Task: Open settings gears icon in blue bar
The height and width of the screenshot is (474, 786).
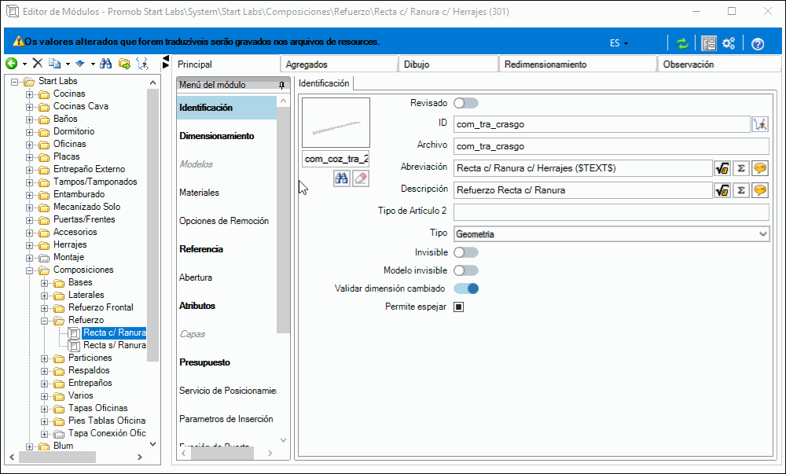Action: (729, 43)
